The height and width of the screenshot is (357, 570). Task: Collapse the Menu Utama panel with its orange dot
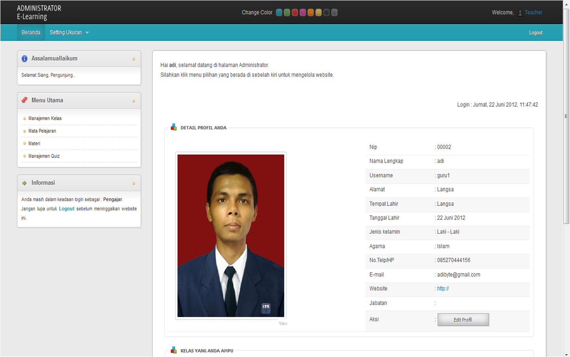point(134,101)
